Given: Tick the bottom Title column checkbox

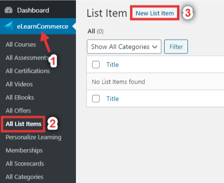Looking at the screenshot, I should (96, 99).
